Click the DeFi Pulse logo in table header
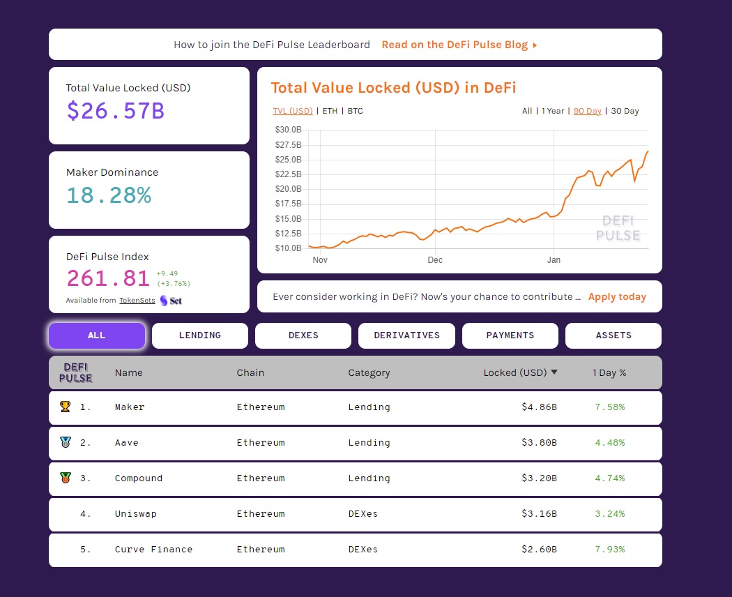 (x=75, y=372)
